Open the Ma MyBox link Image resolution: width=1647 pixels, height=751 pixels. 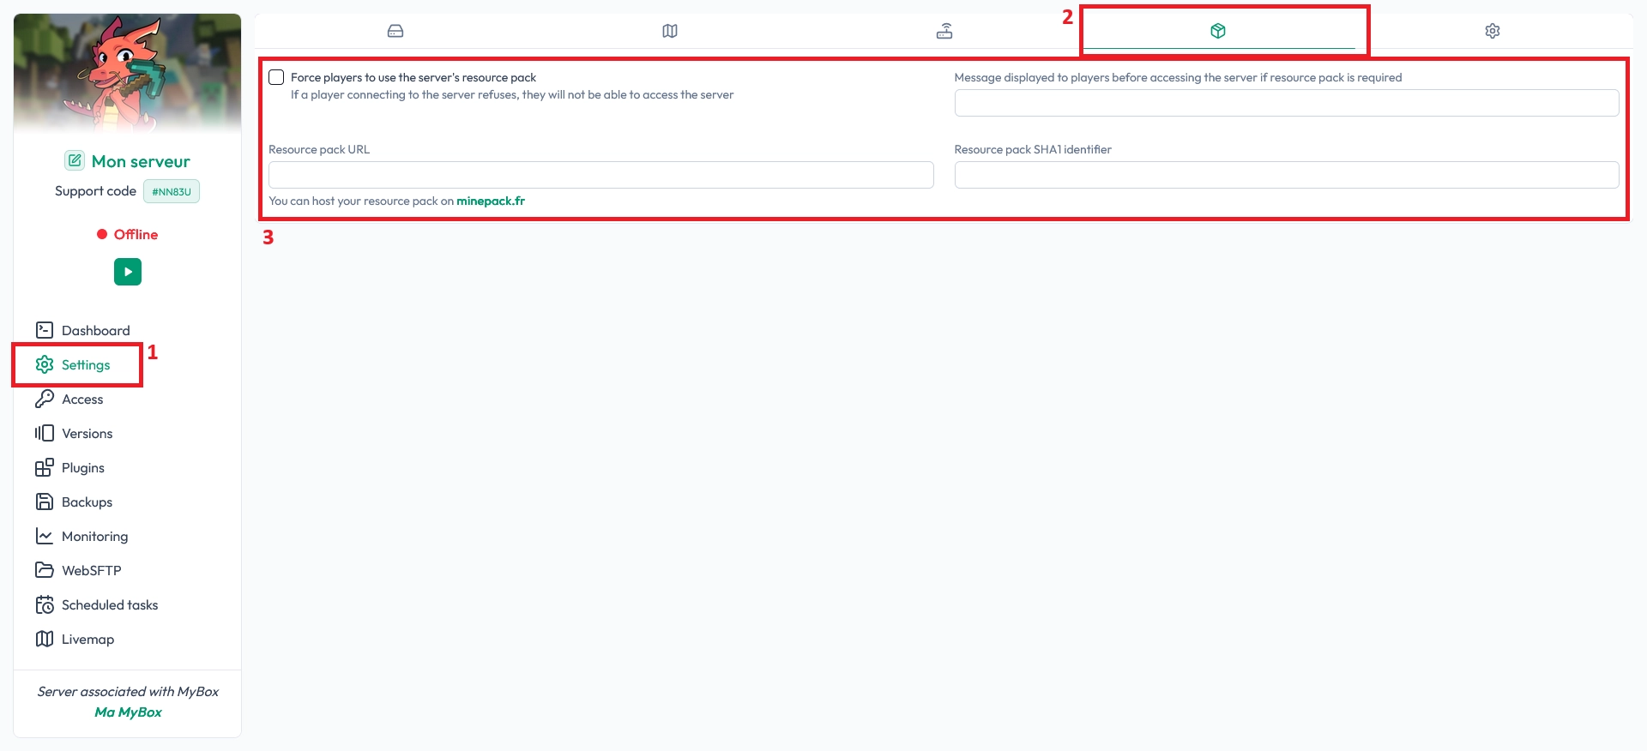[128, 712]
